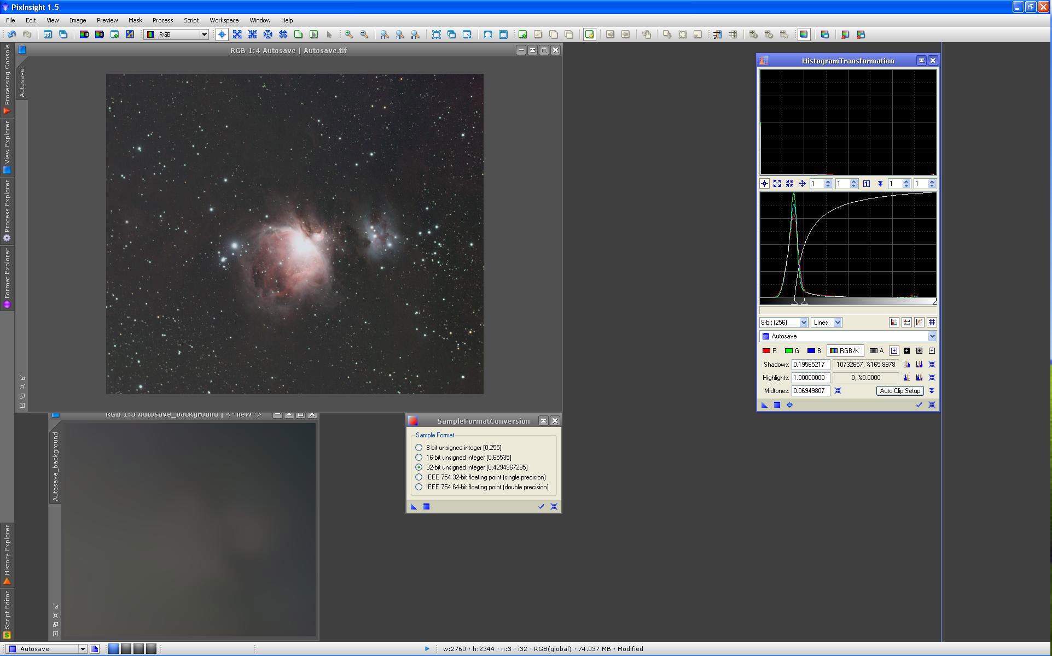Click the Zoom 2:1 toolbar icon

coord(415,34)
